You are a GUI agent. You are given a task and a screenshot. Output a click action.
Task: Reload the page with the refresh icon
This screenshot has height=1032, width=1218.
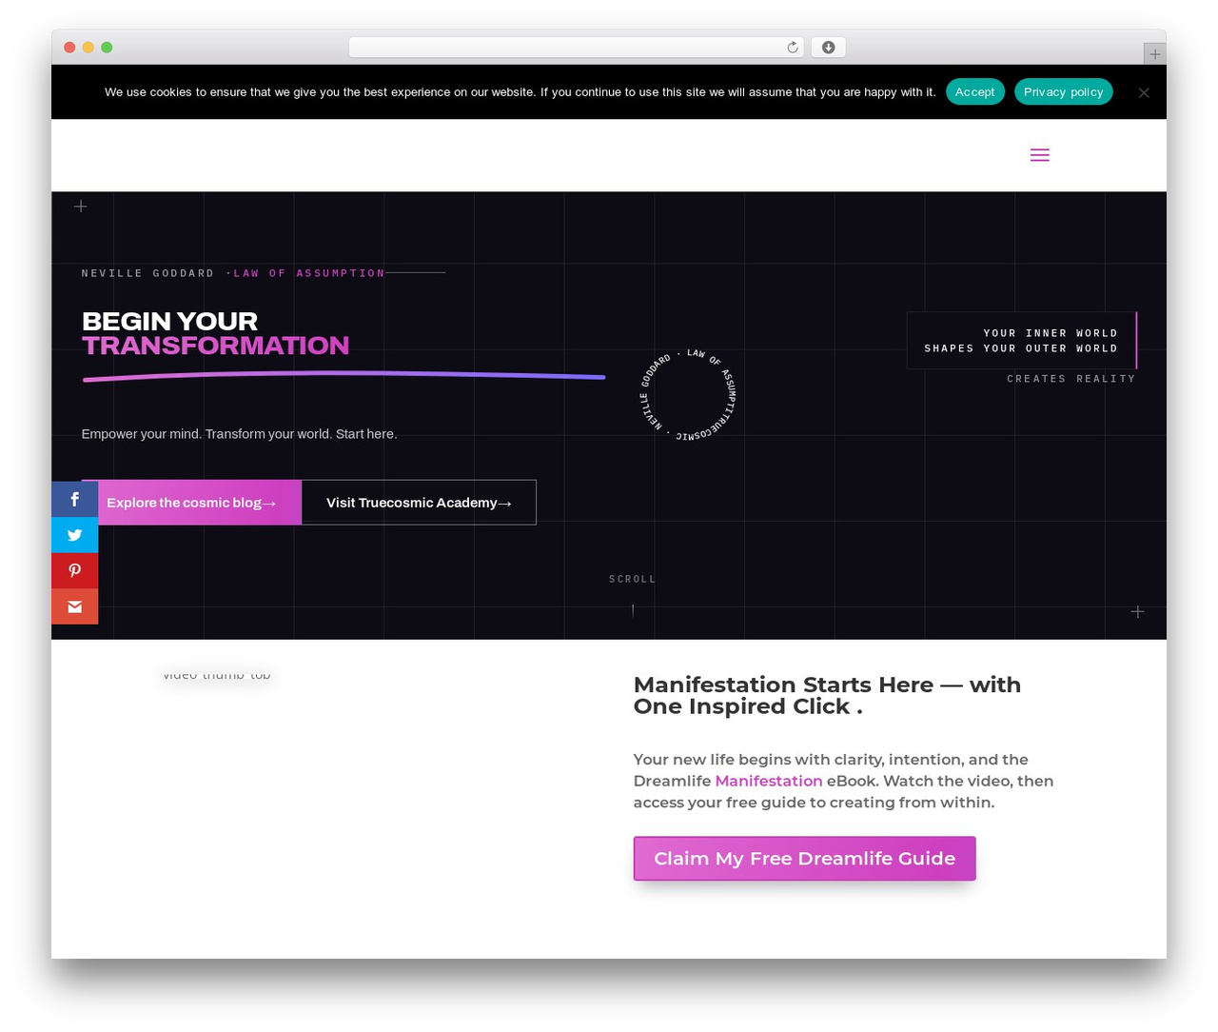point(792,48)
